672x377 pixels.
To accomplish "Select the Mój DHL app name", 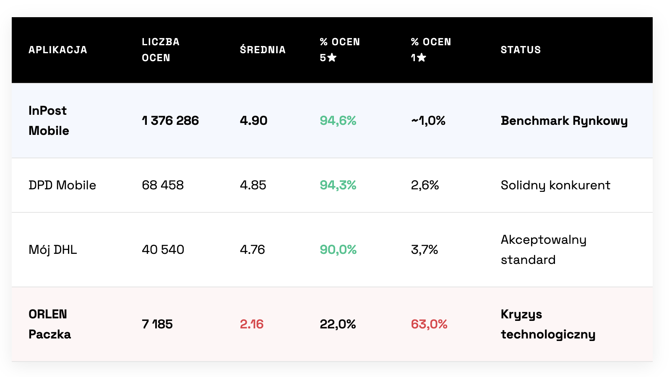I will pos(53,250).
